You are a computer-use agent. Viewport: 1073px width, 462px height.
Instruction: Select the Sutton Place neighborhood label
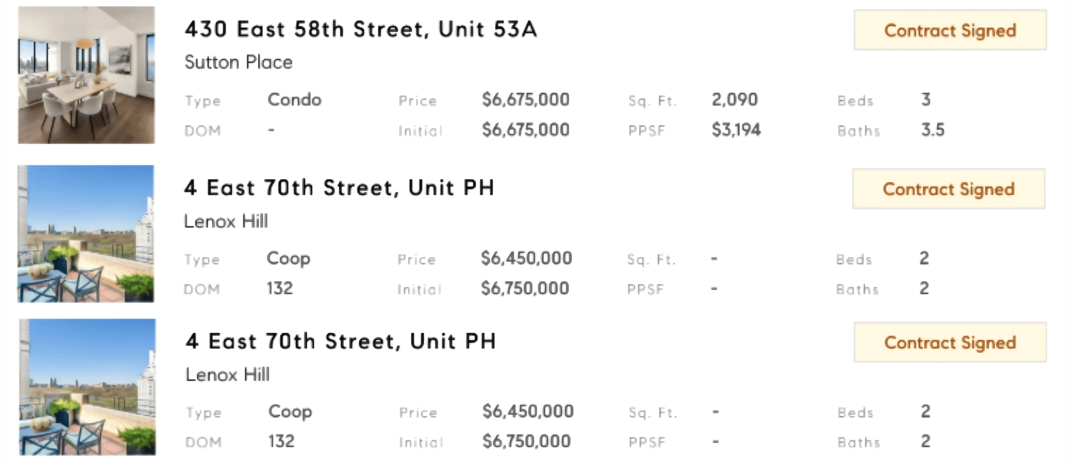point(239,62)
